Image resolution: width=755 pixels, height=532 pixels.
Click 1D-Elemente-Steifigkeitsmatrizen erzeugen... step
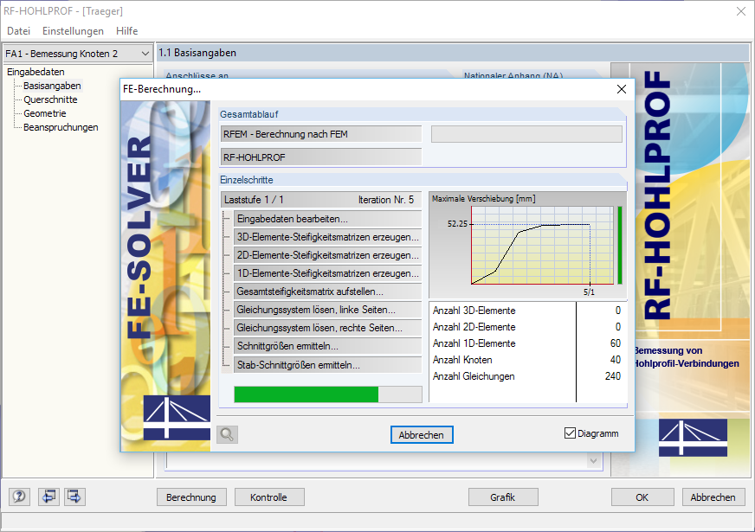327,273
